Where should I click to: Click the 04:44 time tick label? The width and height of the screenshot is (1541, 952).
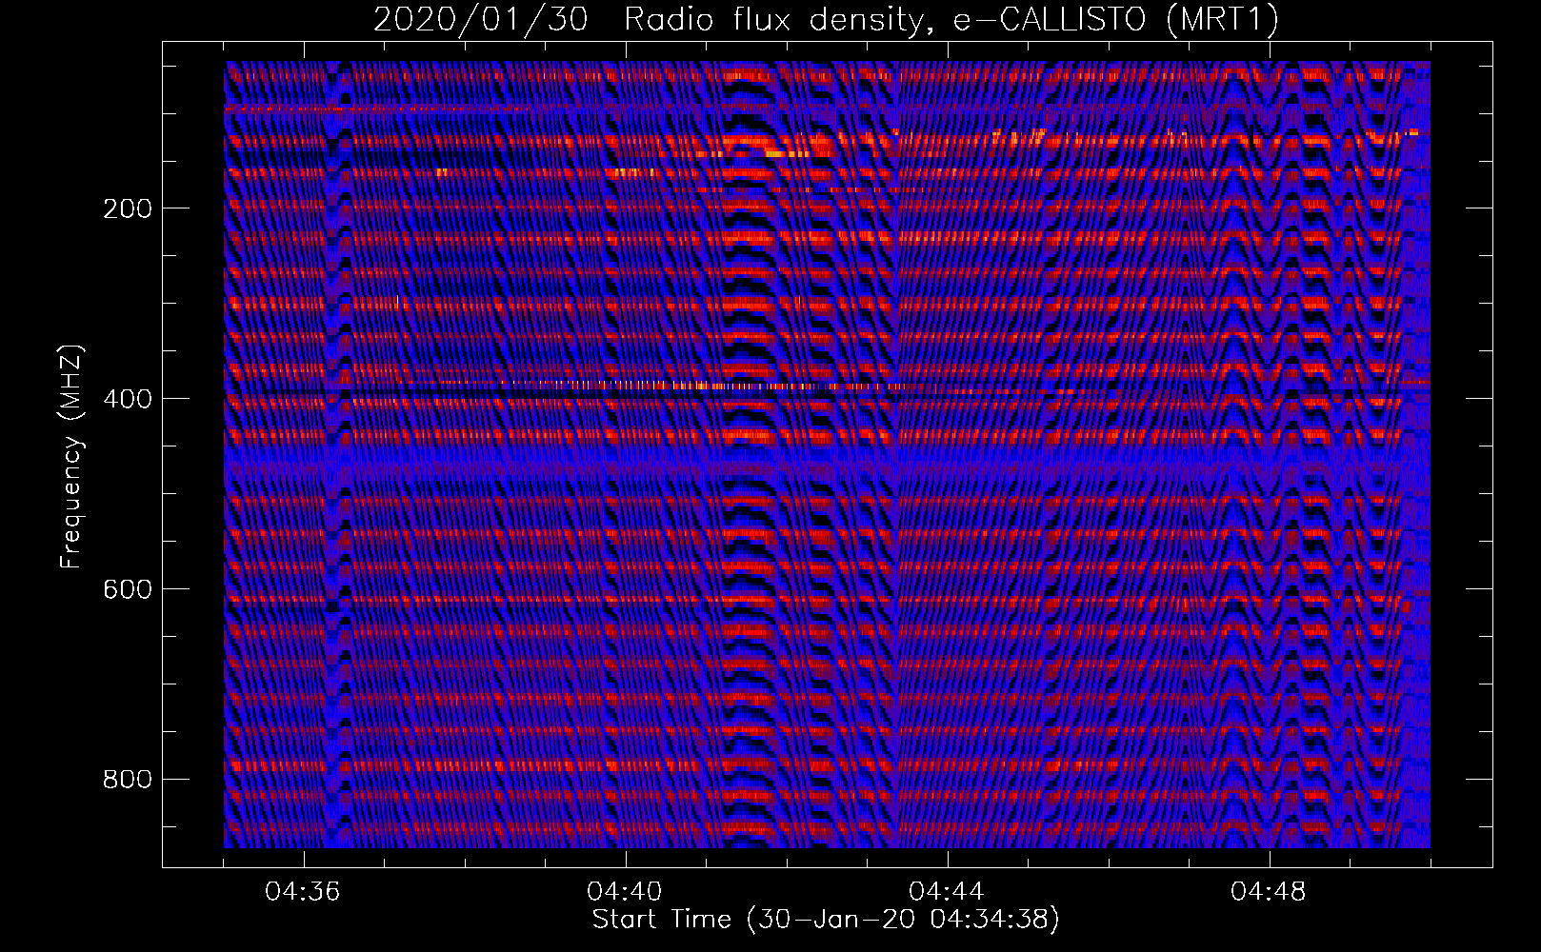[x=947, y=892]
